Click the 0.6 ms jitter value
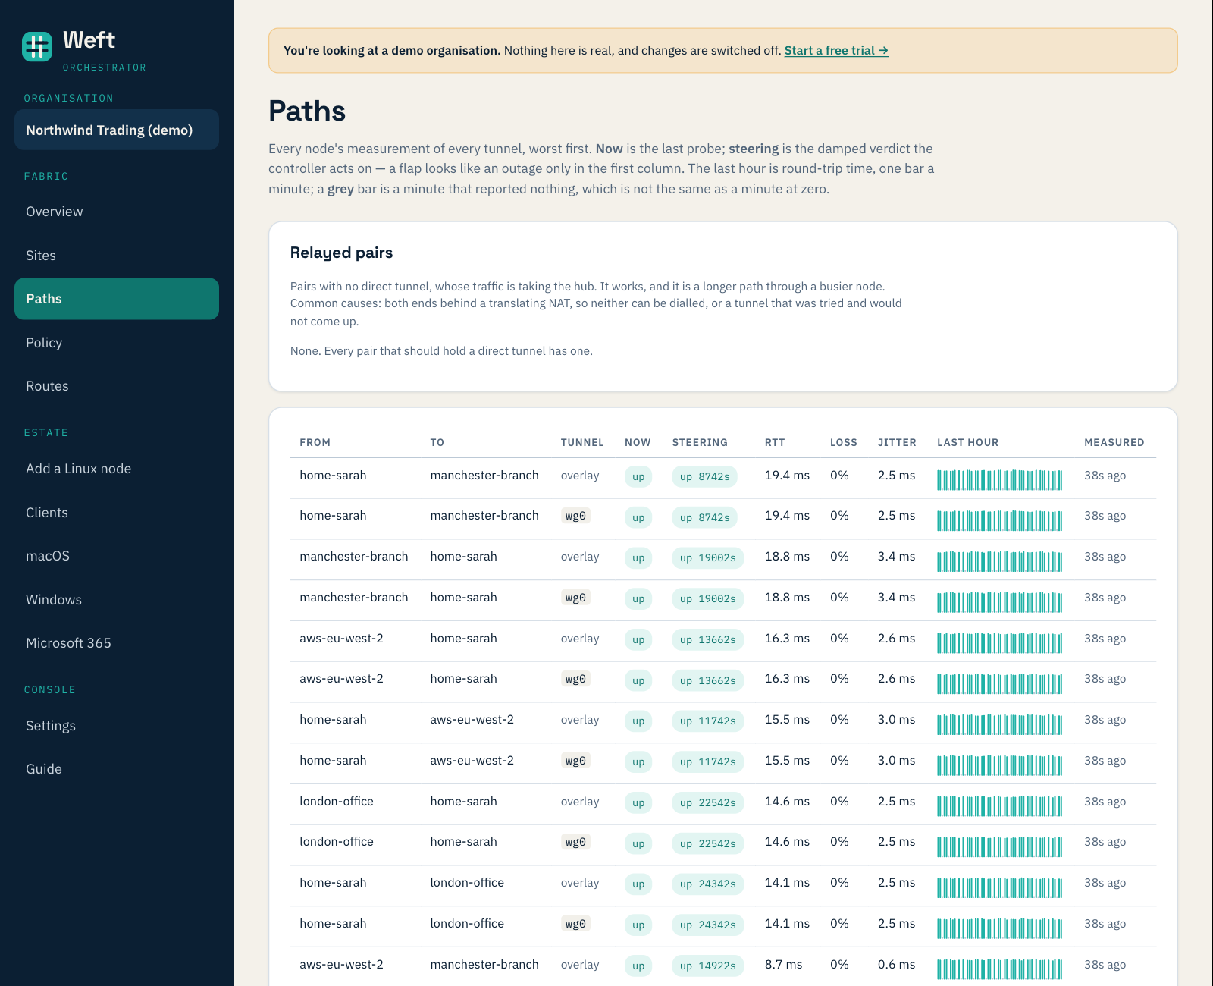Screen dimensions: 1213x986 coord(896,965)
